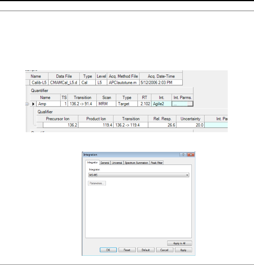The height and width of the screenshot is (265, 254).
Task: Click the L5 level cell
Action: 101,82
